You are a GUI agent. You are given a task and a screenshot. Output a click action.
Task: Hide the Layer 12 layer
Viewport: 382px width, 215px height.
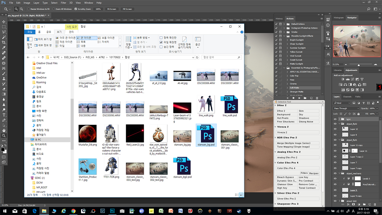(x=335, y=129)
